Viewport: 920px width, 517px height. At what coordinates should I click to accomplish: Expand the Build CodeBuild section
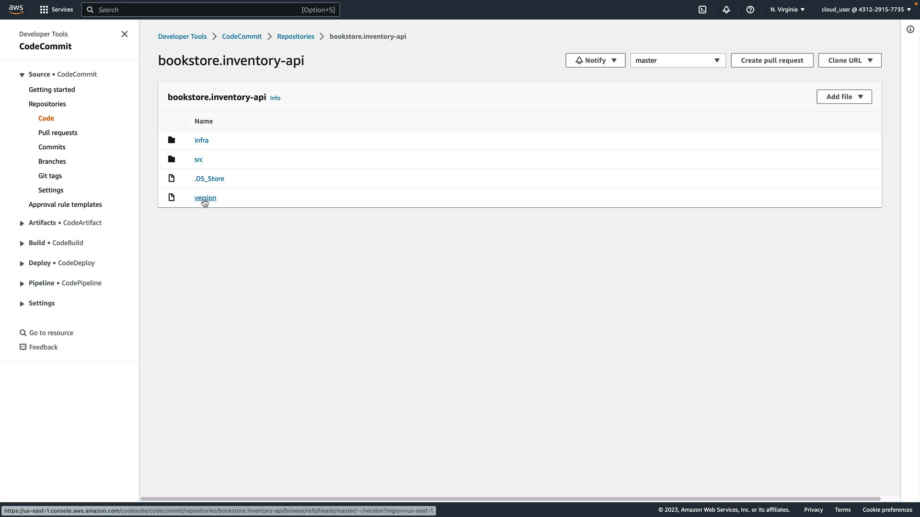pos(22,243)
